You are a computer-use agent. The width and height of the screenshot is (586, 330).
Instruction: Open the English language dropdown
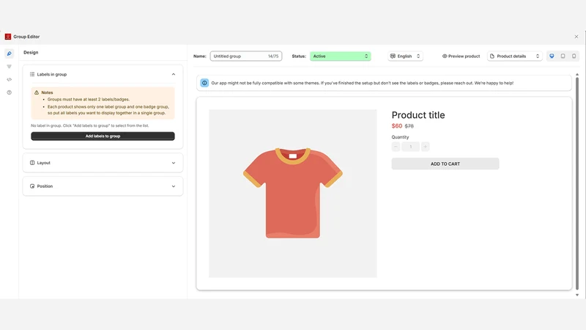(x=405, y=56)
